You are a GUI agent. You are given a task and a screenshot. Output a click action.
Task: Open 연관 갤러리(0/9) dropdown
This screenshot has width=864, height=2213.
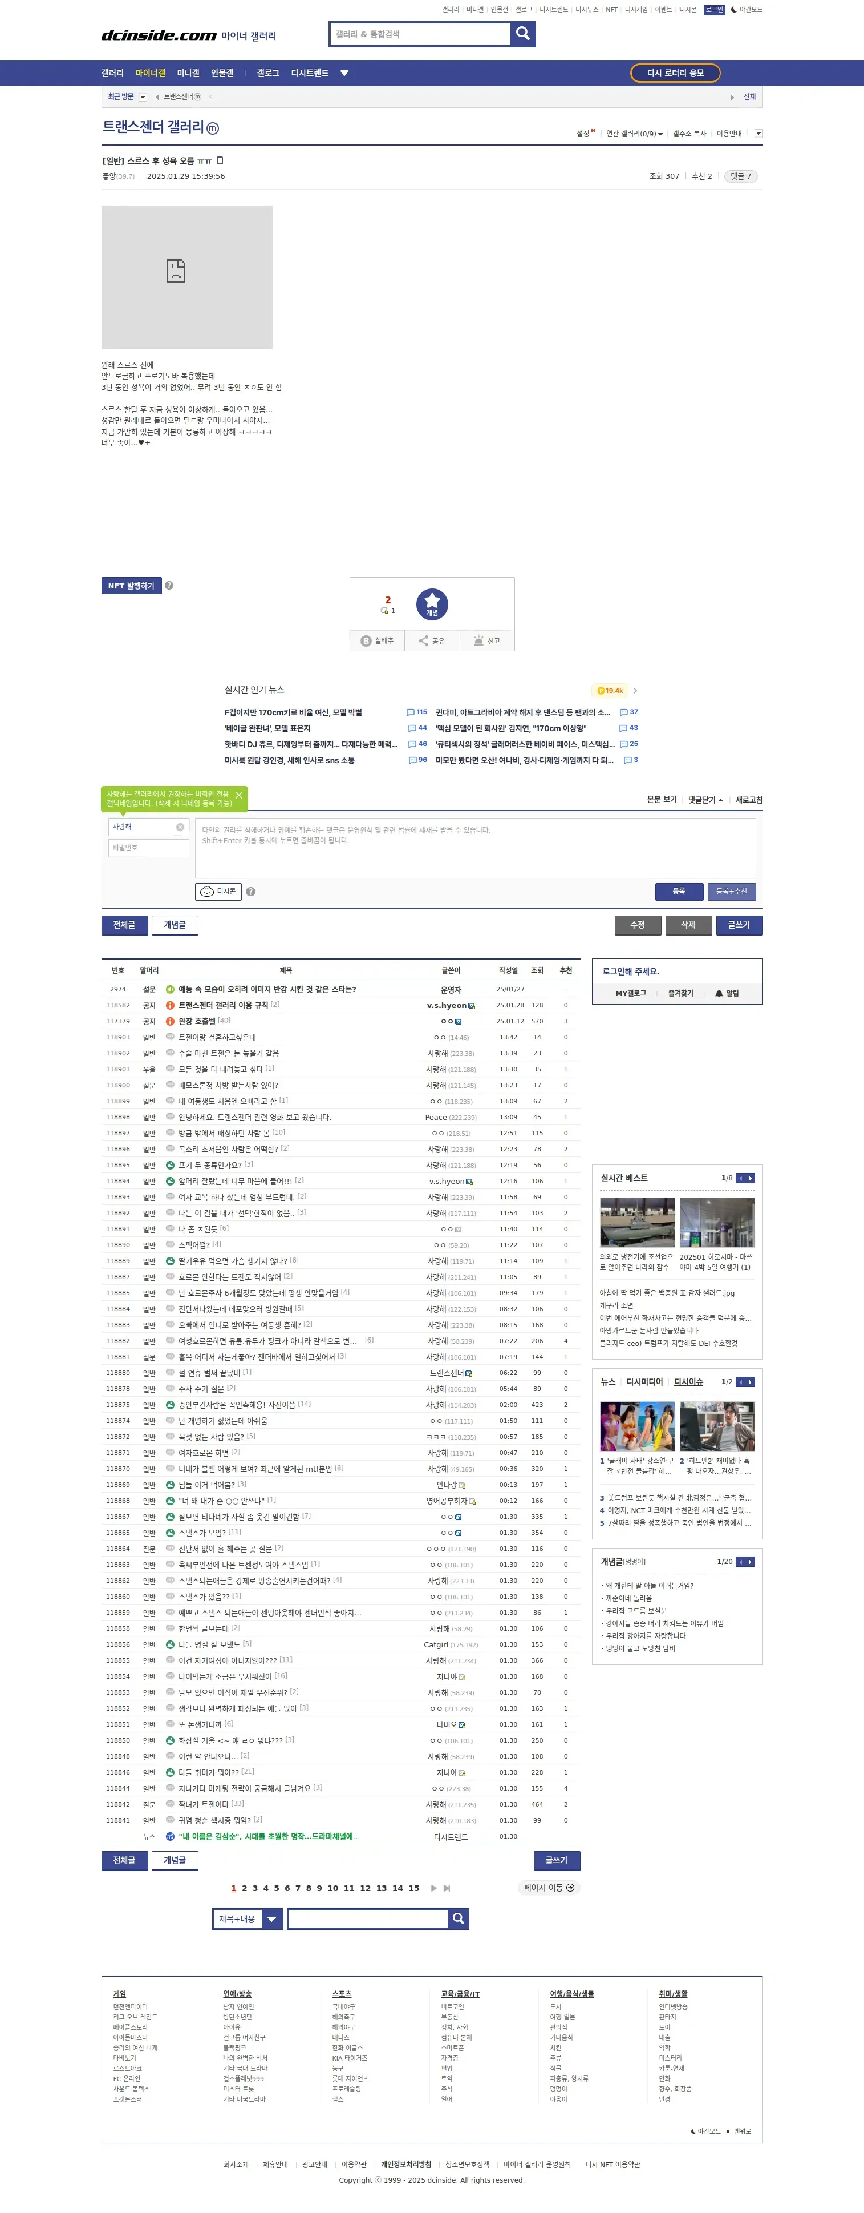tap(634, 134)
